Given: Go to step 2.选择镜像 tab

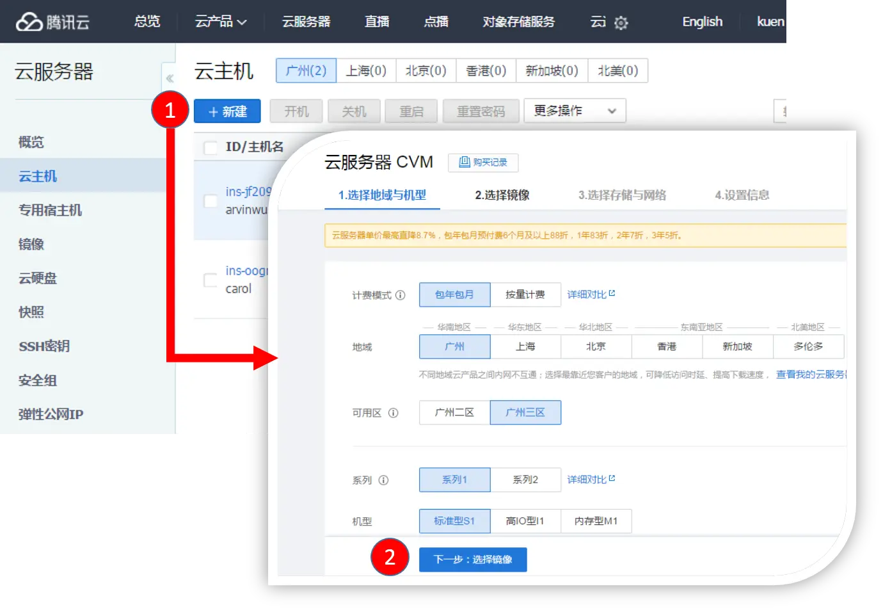Looking at the screenshot, I should [x=502, y=195].
